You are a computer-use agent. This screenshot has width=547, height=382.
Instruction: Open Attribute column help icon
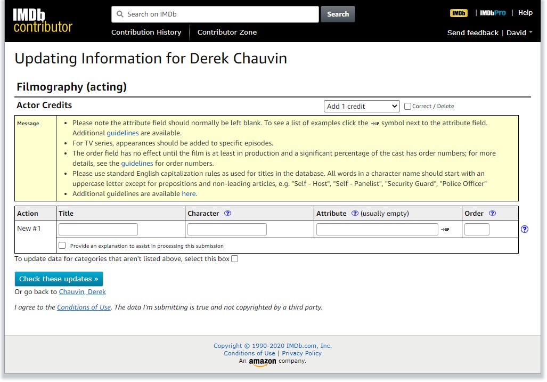(355, 214)
